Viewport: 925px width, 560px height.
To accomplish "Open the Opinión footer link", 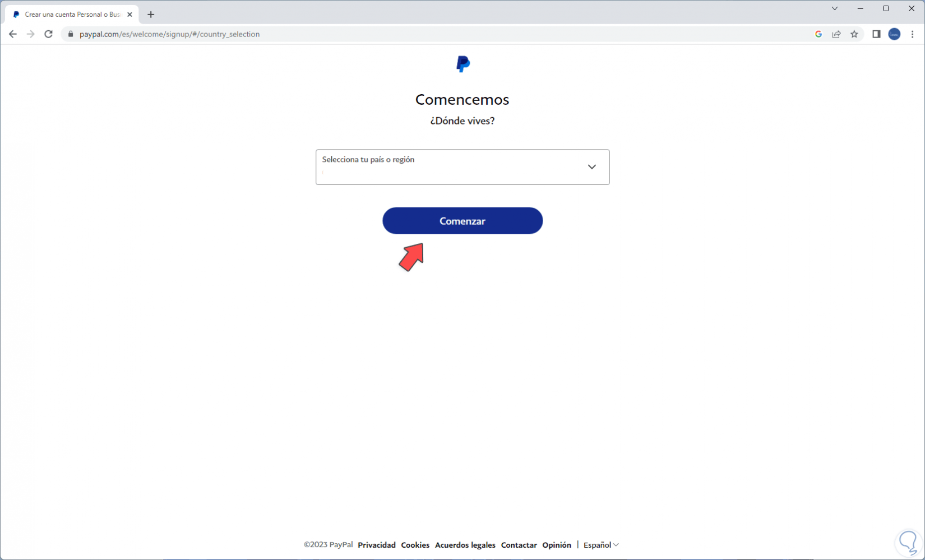I will 557,545.
